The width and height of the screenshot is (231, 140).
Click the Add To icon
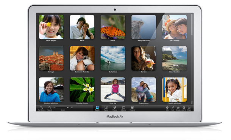pos(184,108)
